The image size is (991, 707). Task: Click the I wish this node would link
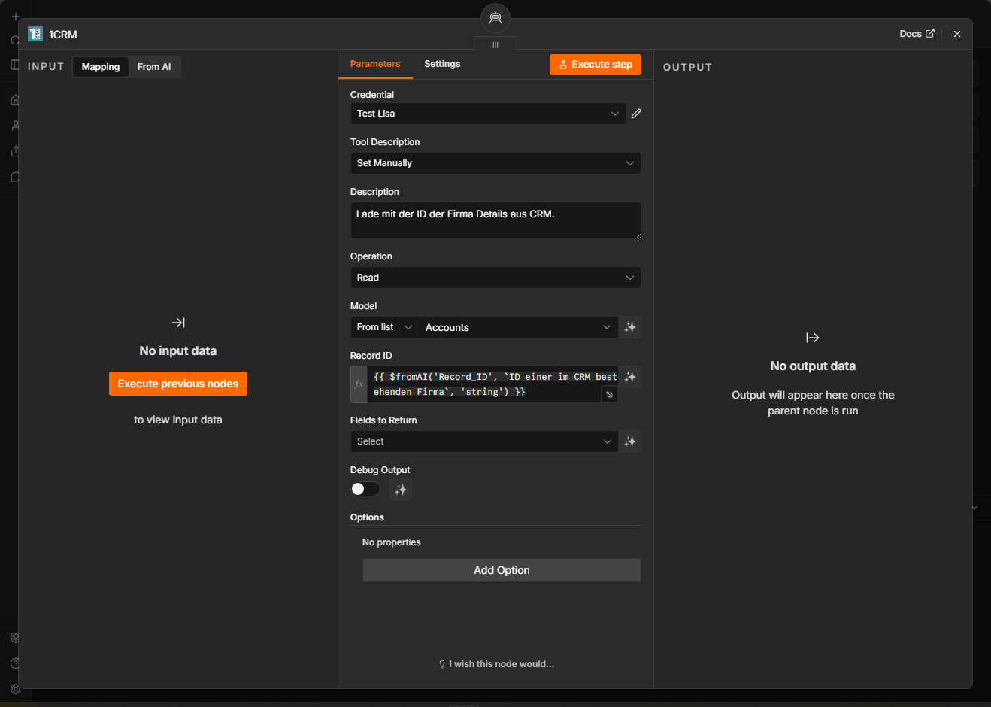pos(496,664)
